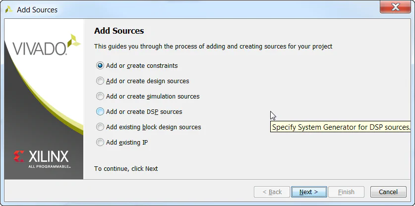
Task: Cancel the Add Sources wizard
Action: pyautogui.click(x=388, y=192)
